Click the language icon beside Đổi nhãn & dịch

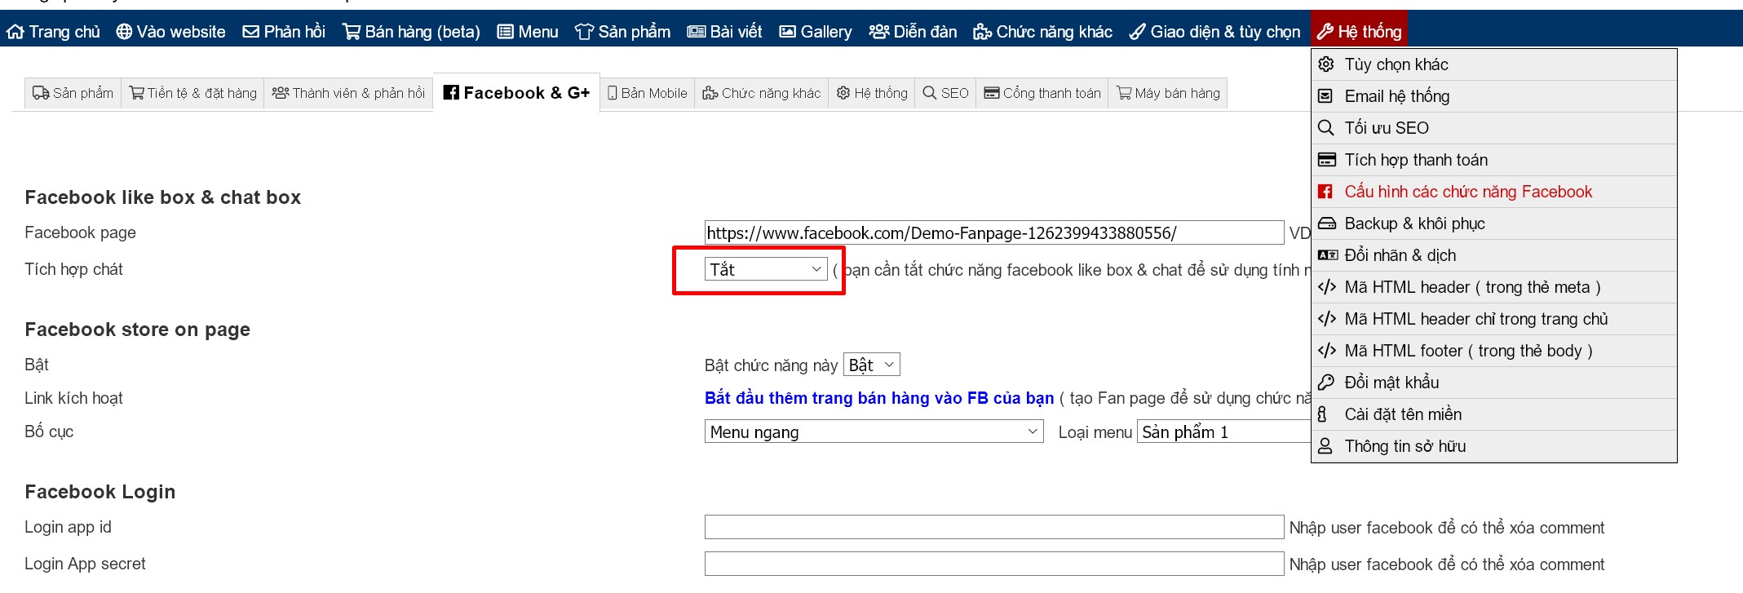pos(1328,255)
